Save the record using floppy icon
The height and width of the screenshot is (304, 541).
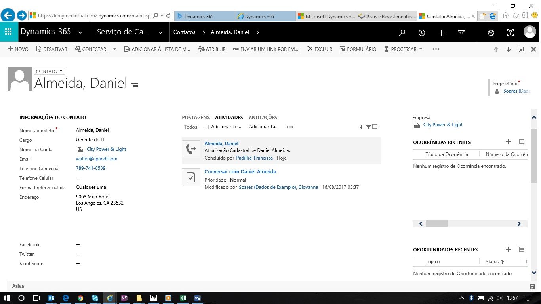point(533,286)
